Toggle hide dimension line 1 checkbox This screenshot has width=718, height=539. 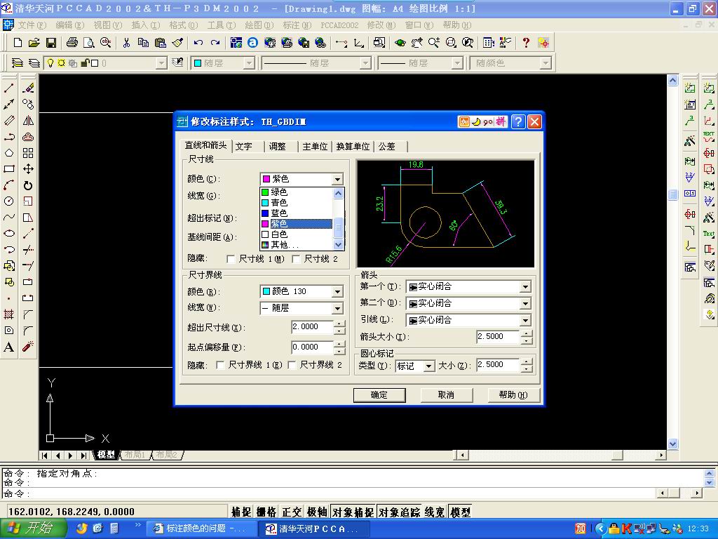[x=231, y=259]
